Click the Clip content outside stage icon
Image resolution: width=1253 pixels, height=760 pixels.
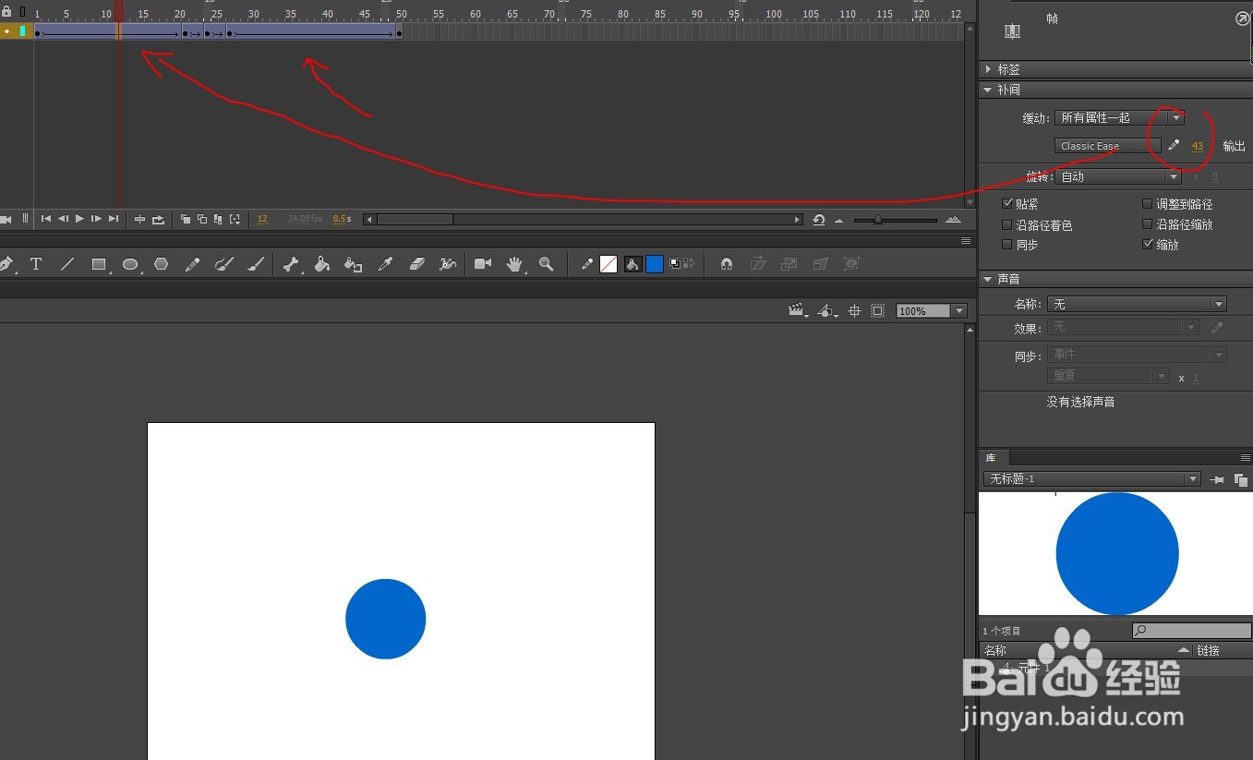(x=878, y=311)
